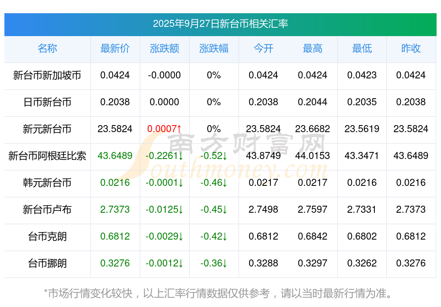Click the 名称 column header

(x=47, y=48)
